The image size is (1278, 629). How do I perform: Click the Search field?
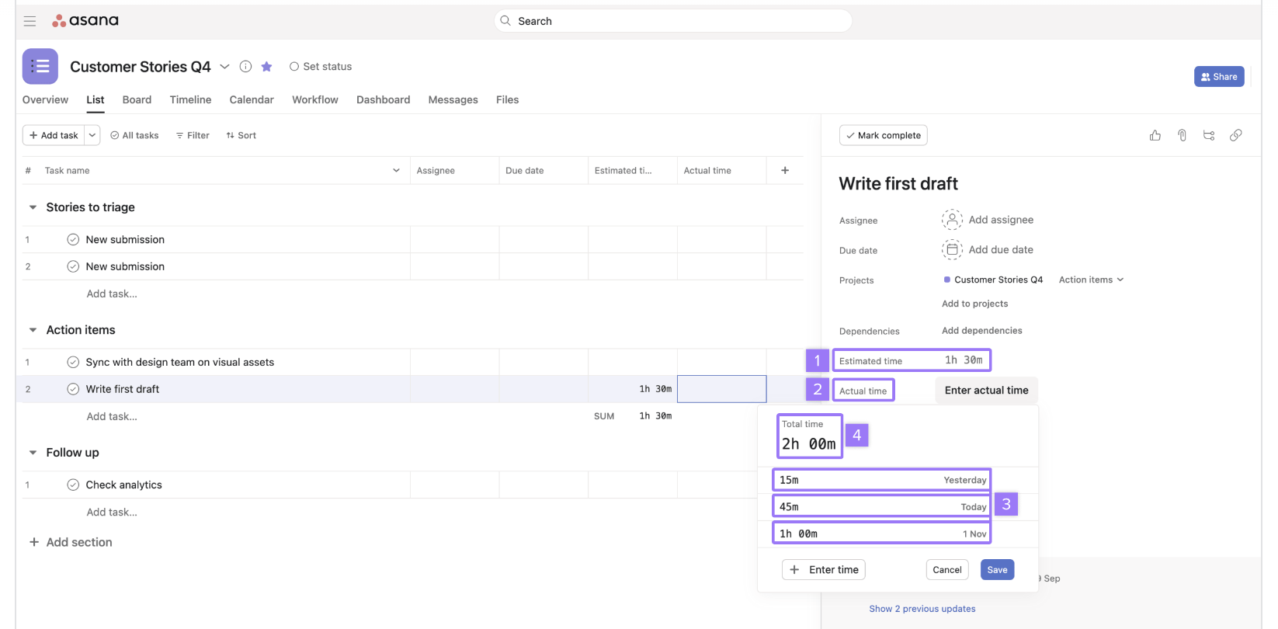[x=672, y=21]
